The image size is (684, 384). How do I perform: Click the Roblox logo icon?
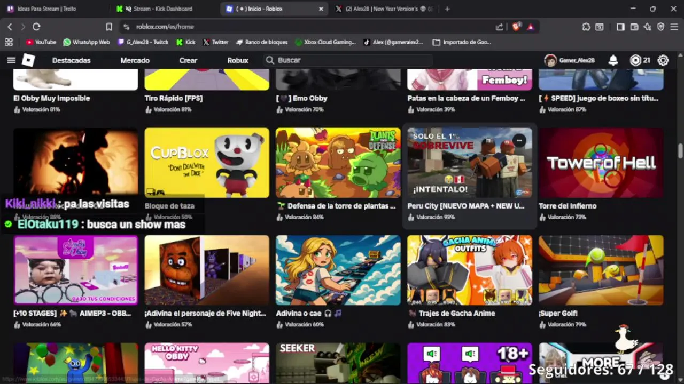28,60
